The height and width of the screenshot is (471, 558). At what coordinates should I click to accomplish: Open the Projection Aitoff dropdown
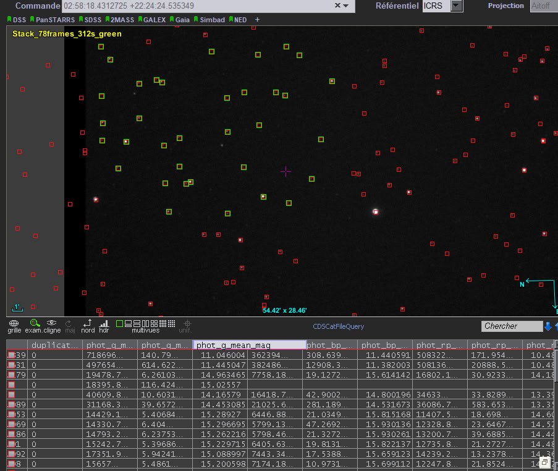[544, 6]
